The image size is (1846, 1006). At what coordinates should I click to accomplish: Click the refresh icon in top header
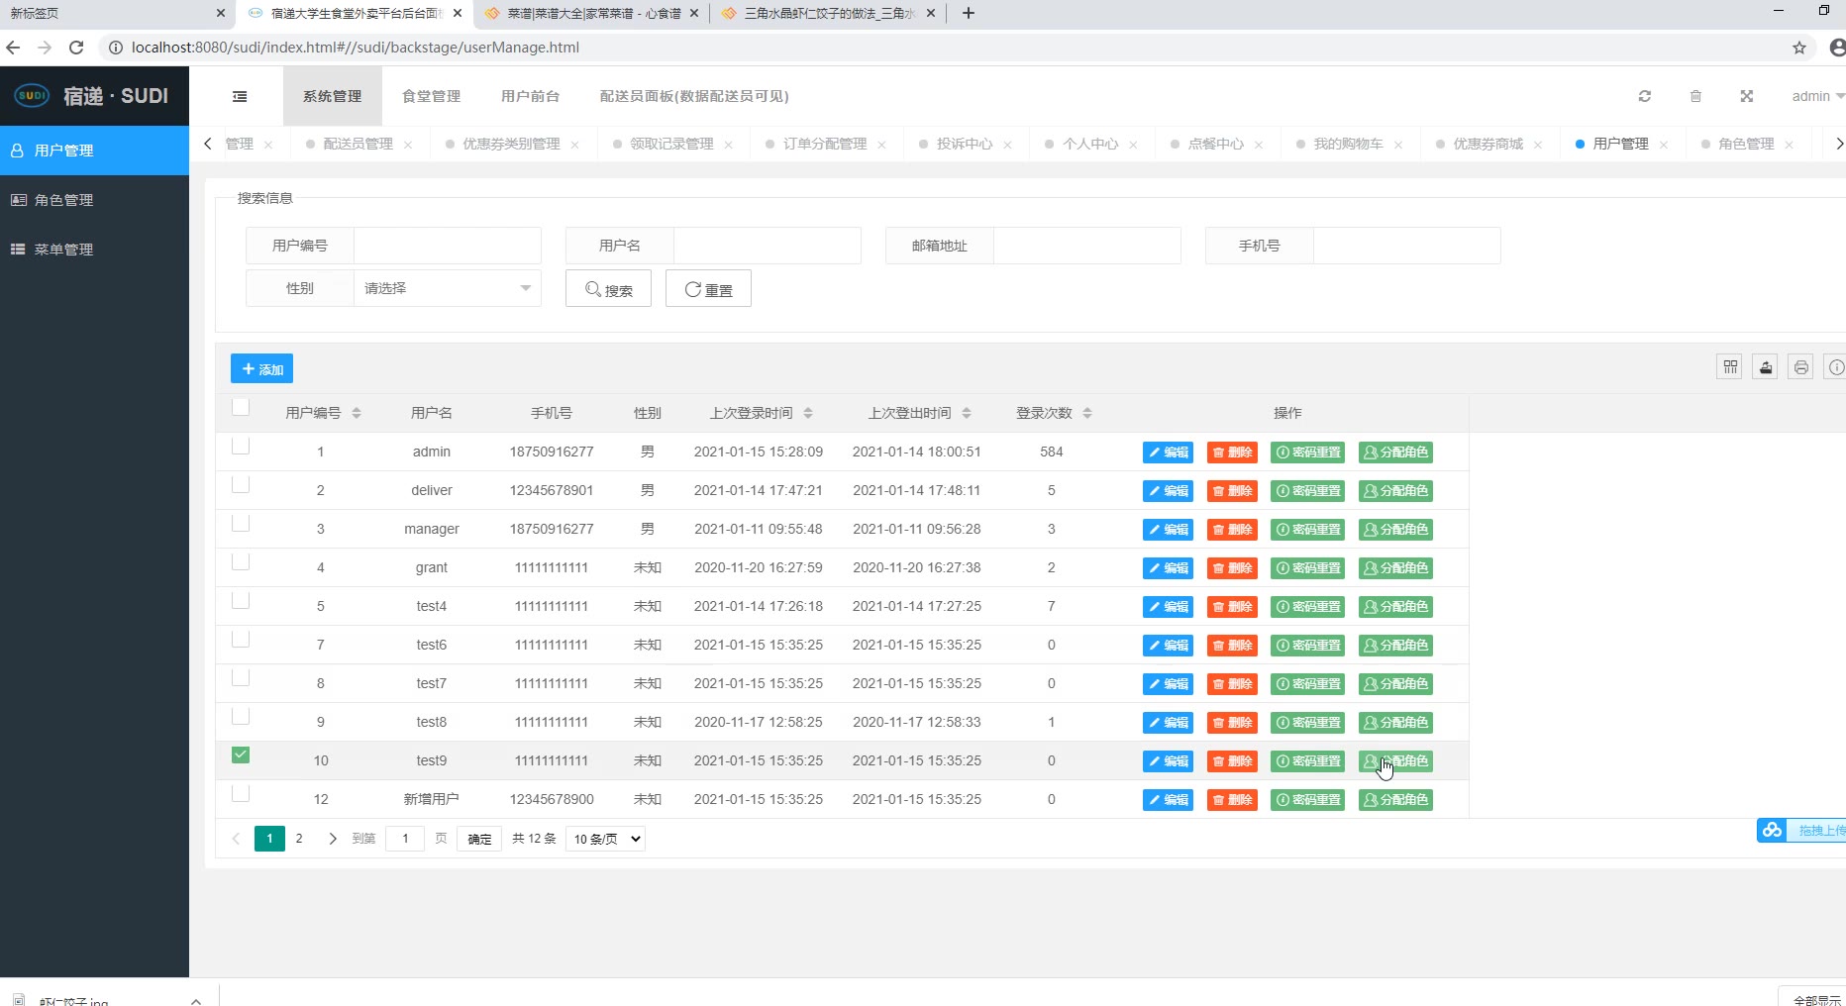coord(1645,96)
